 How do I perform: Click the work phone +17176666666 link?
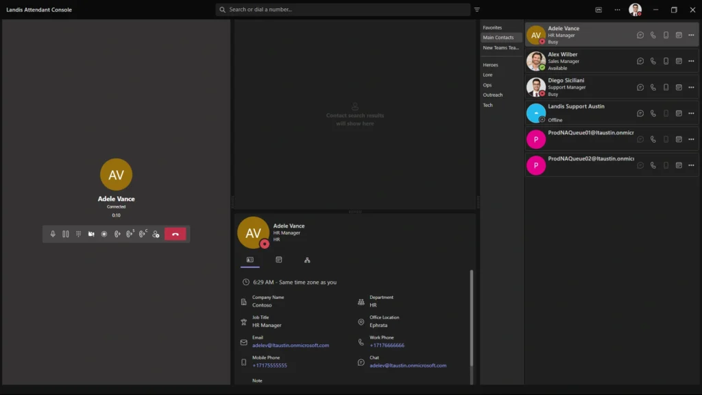click(x=387, y=346)
